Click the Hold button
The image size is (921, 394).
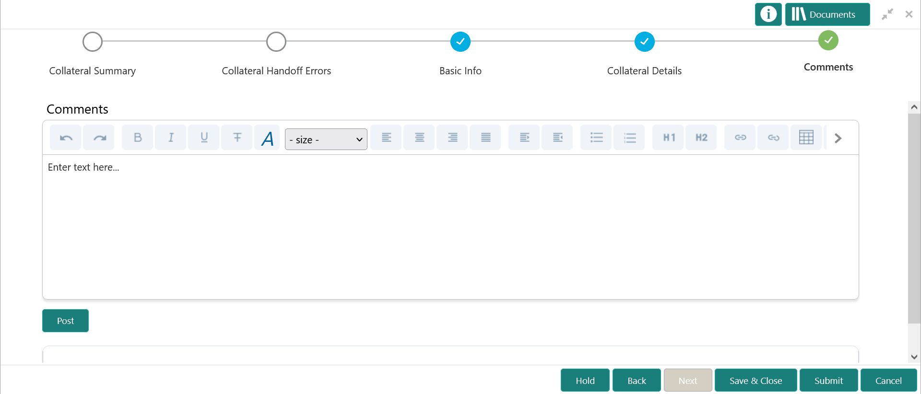585,381
